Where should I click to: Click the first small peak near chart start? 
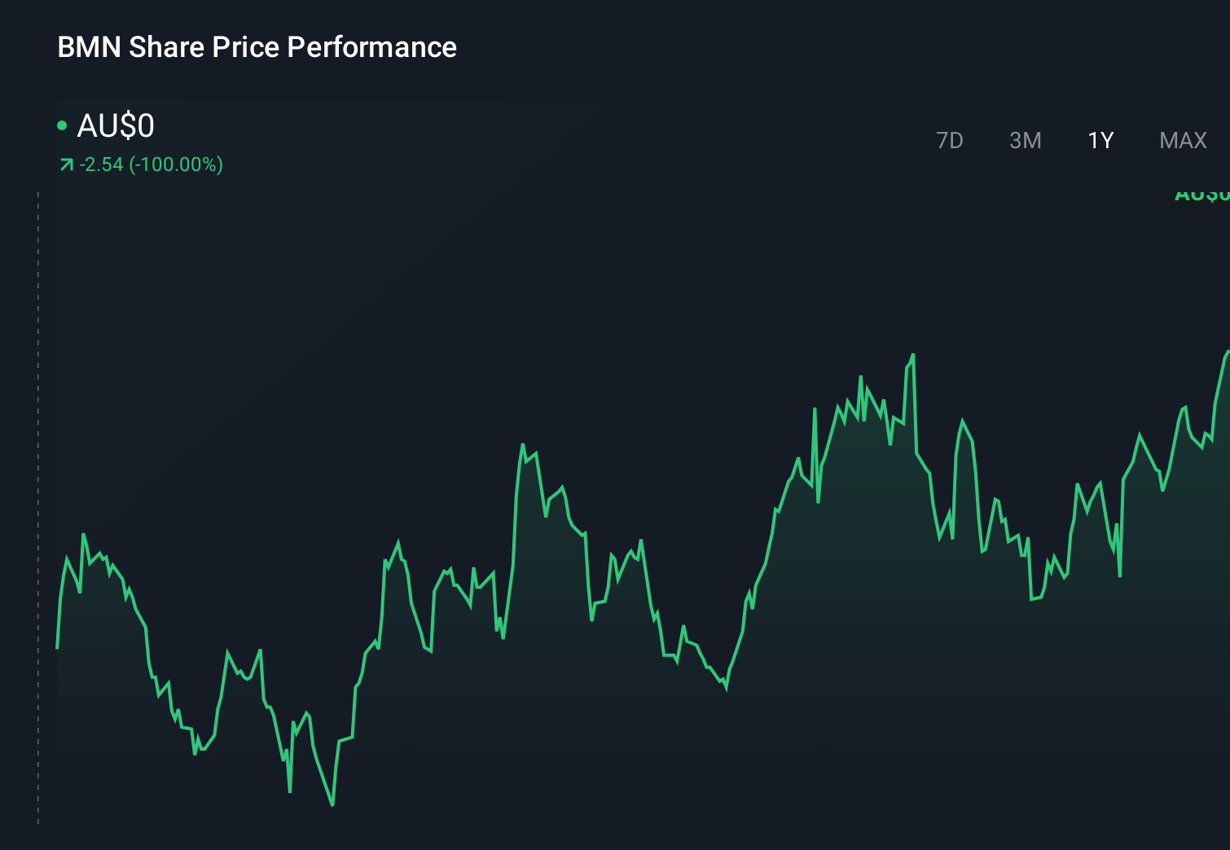[83, 535]
